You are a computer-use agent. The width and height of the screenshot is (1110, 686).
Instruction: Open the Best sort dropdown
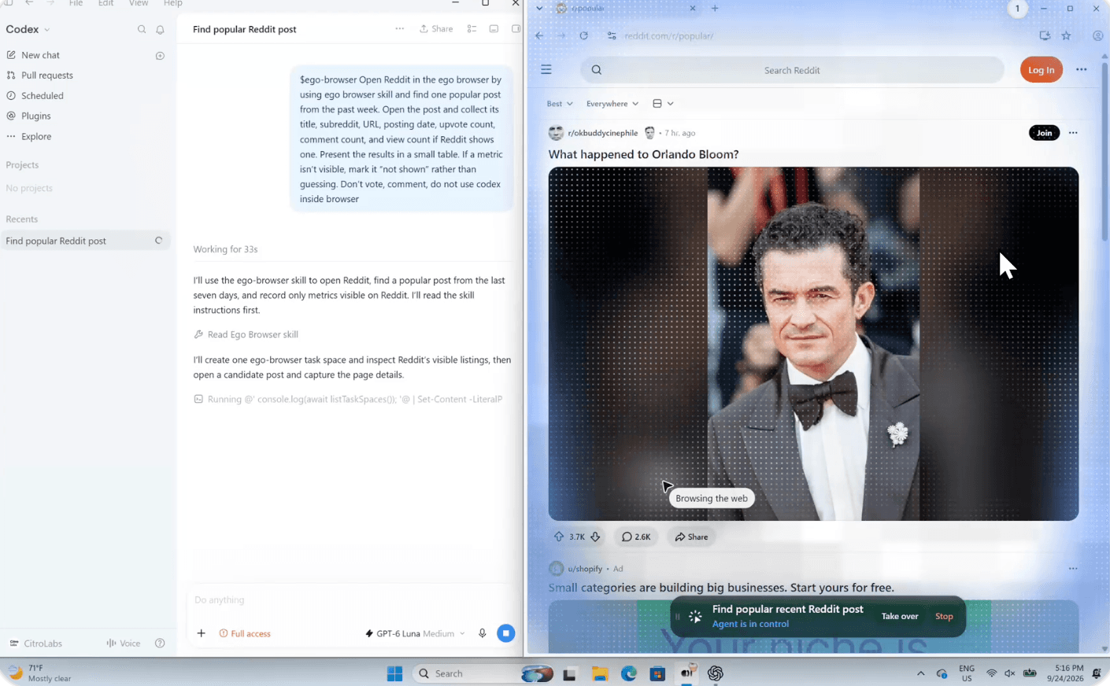[560, 104]
